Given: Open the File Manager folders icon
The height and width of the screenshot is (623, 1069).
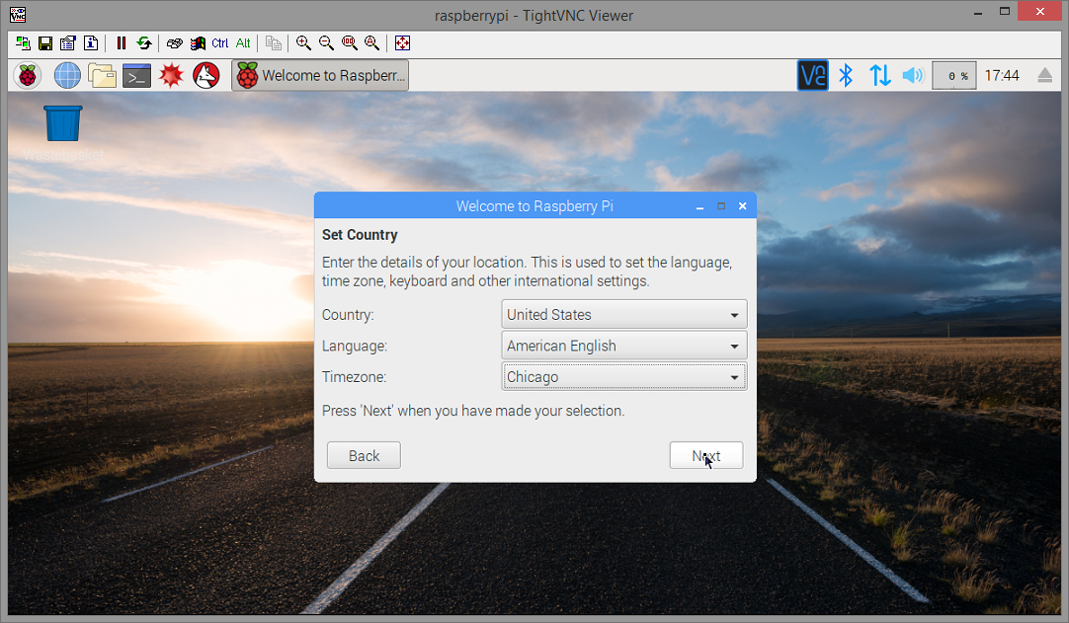Looking at the screenshot, I should coord(102,76).
